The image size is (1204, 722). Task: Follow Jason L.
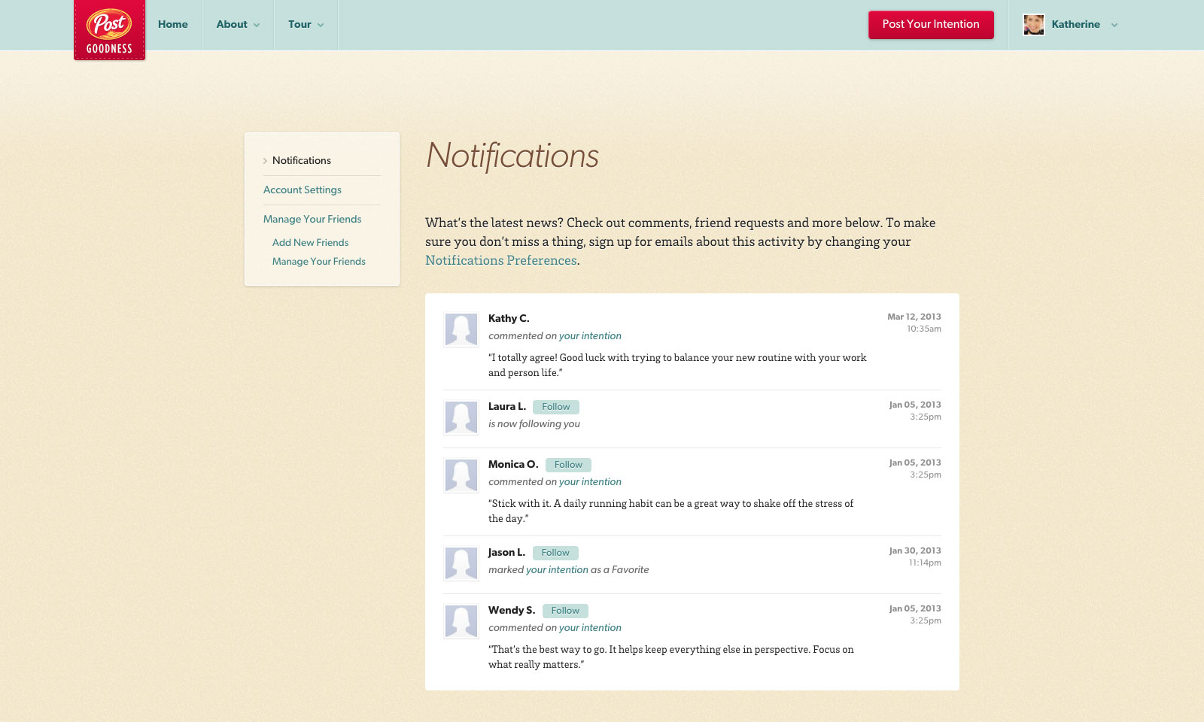click(x=555, y=553)
